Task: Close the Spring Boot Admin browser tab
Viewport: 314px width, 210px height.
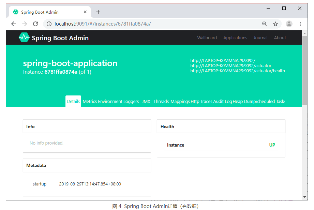Action: [85, 12]
